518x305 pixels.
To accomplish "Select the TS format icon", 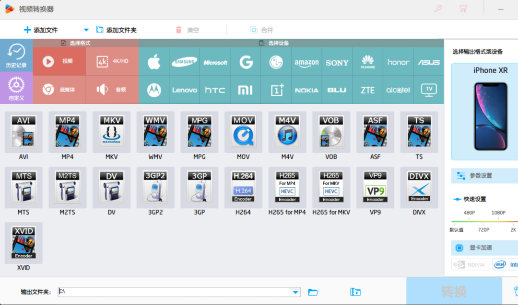I will click(419, 132).
